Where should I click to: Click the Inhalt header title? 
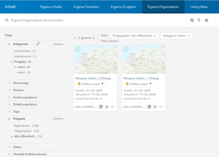10,7
